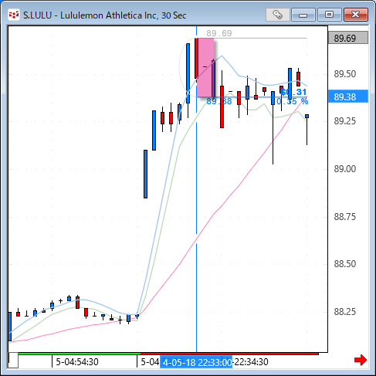Viewport: 376px width, 376px height.
Task: Click the 5-04:54:30 time axis label
Action: coord(77,362)
